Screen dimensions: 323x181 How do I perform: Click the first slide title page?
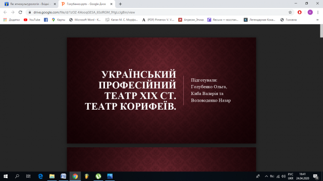coord(161,90)
